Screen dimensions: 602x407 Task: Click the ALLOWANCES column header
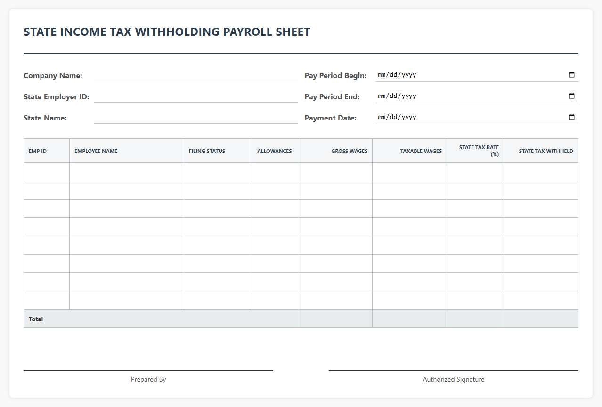[x=275, y=151]
